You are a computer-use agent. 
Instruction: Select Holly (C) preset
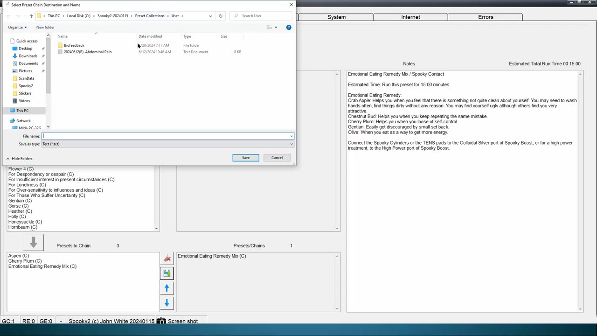17,217
